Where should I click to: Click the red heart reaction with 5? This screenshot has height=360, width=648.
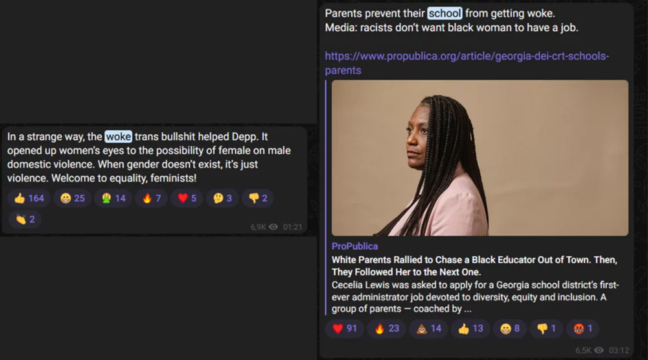pyautogui.click(x=187, y=198)
